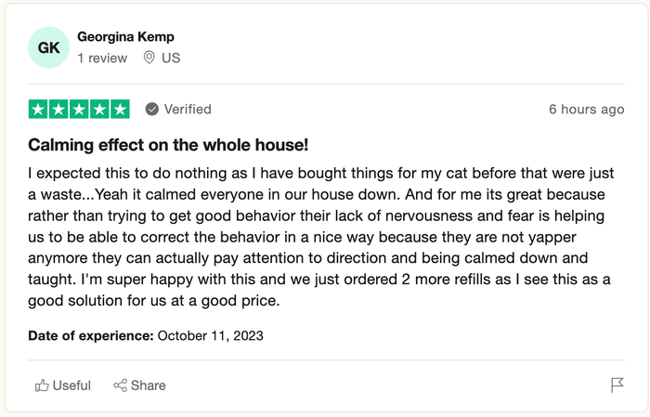Click the third green rating star
This screenshot has height=417, width=650.
(x=79, y=109)
